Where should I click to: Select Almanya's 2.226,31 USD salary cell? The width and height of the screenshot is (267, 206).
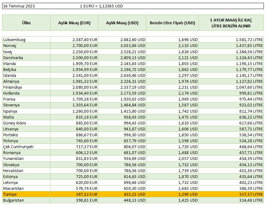coord(122,82)
